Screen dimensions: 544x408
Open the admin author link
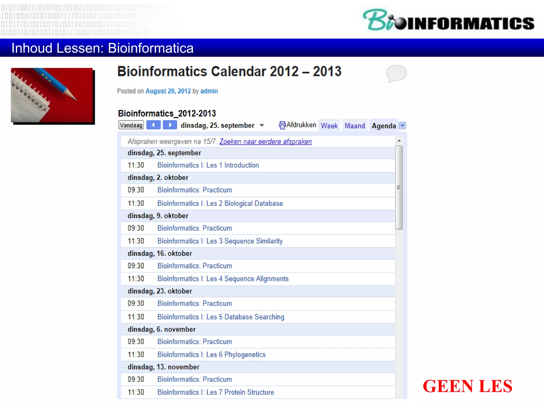pyautogui.click(x=209, y=91)
